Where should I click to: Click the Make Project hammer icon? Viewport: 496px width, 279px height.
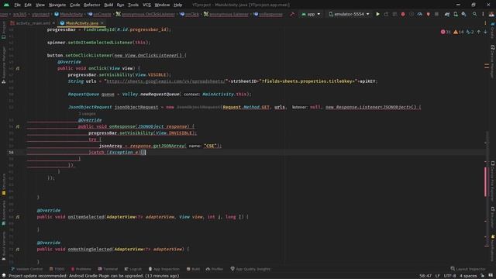click(x=292, y=14)
